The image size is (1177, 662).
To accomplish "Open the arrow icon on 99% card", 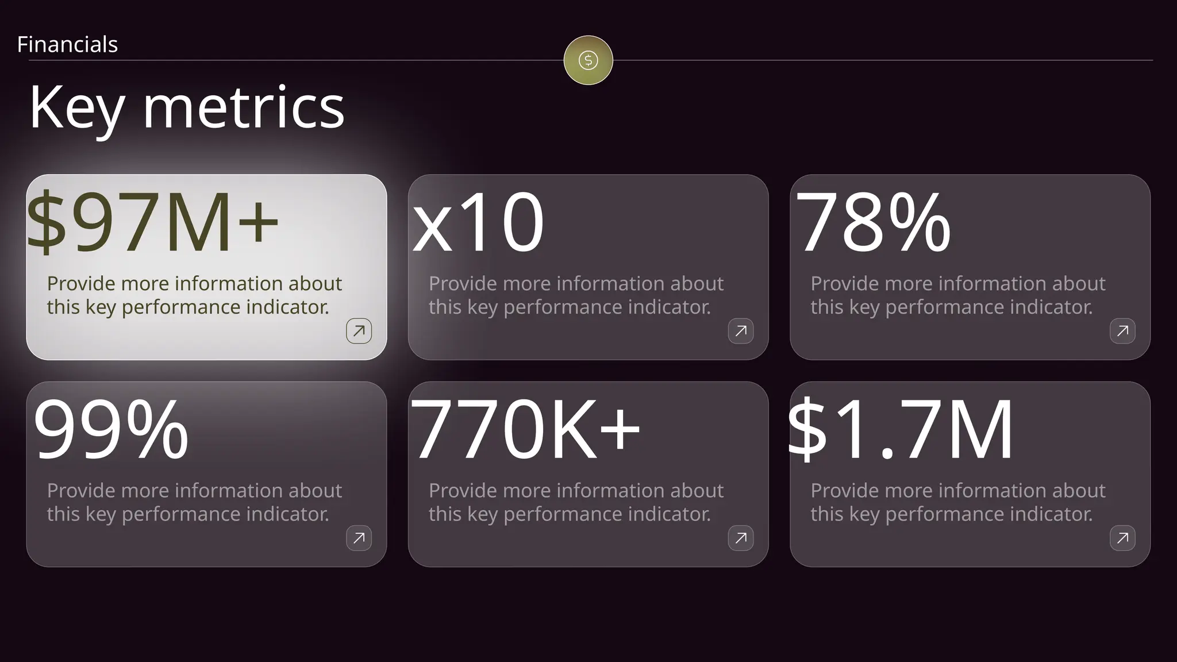I will [359, 538].
